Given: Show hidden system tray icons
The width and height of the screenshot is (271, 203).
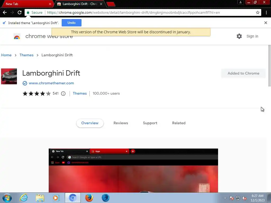Looking at the screenshot, I should 225,198.
